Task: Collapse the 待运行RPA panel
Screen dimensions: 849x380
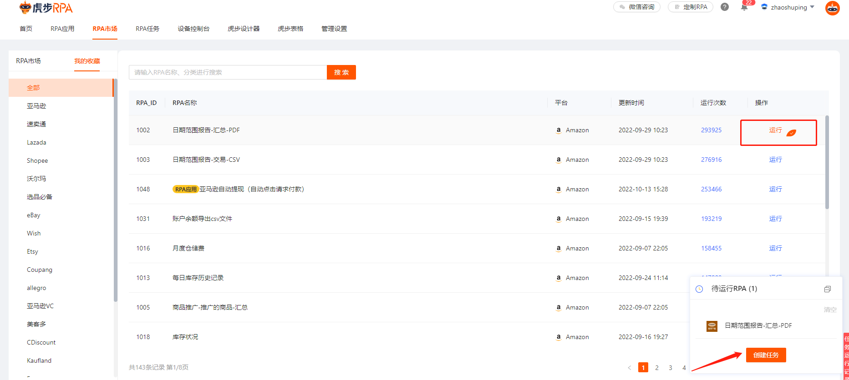Action: 828,289
